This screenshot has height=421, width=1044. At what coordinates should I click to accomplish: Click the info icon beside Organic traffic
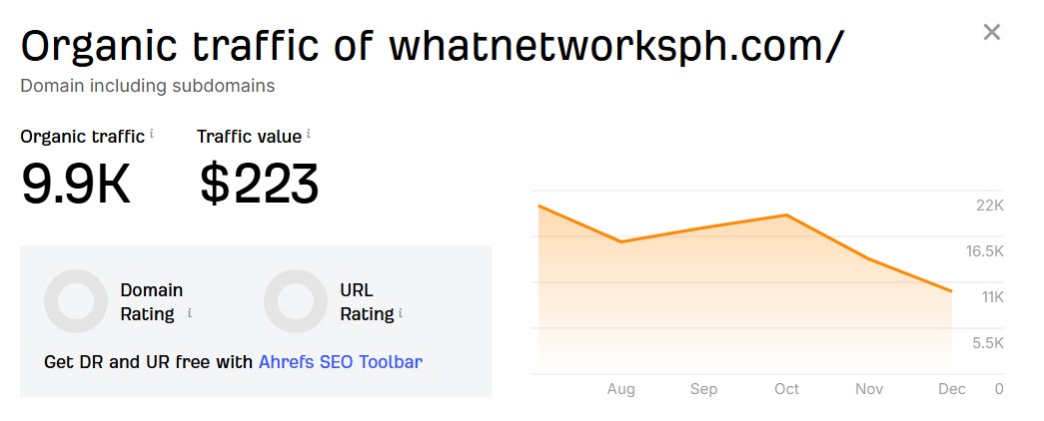point(152,134)
